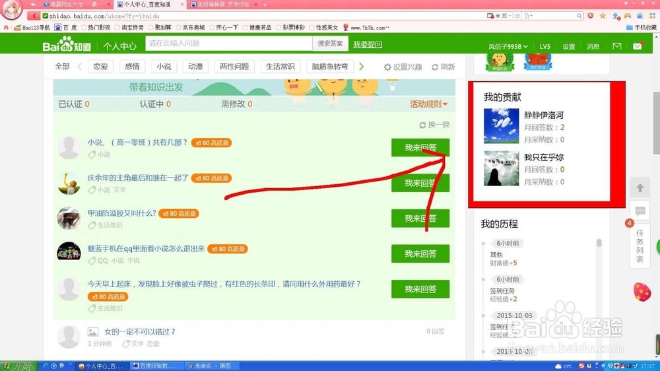This screenshot has width=660, height=371.
Task: Open the 手机收藏 bookmarks folder
Action: pos(641,27)
